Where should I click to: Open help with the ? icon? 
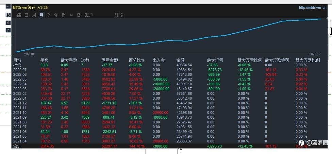pos(8,30)
